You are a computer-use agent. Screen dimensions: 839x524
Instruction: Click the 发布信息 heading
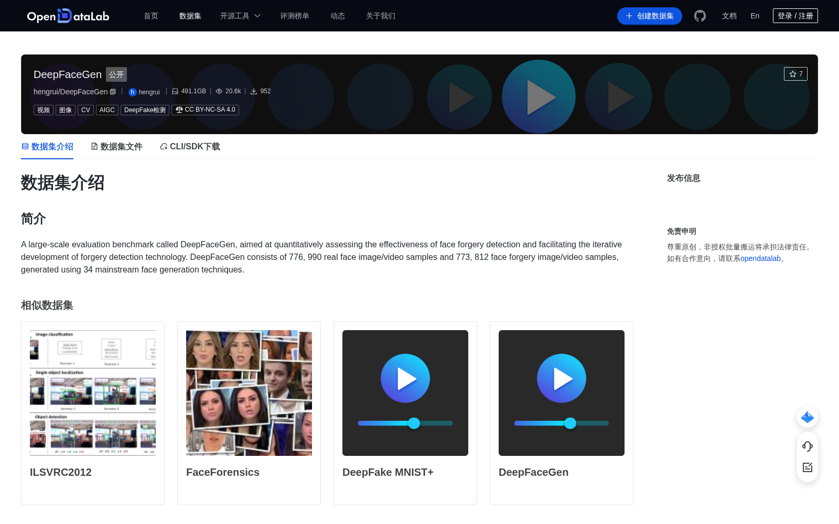(683, 178)
